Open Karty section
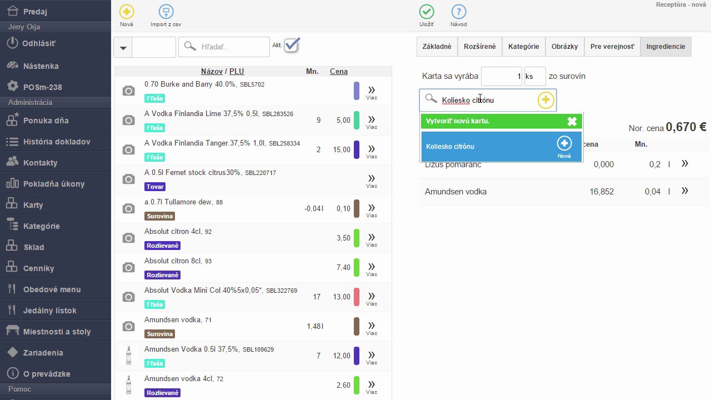This screenshot has height=400, width=711. 56,205
